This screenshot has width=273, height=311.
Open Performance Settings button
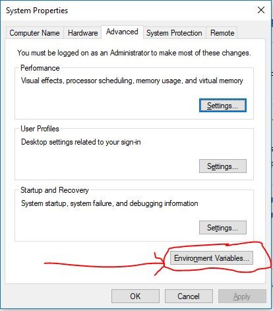click(x=223, y=106)
